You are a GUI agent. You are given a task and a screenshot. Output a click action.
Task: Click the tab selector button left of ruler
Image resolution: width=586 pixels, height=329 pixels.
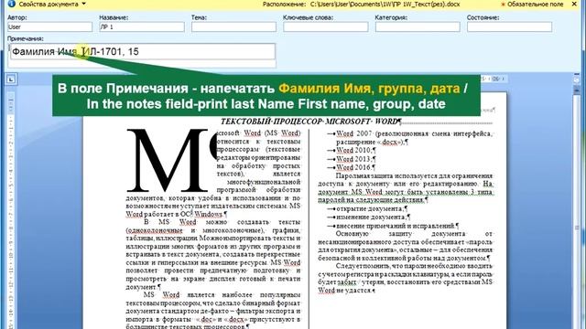[x=11, y=80]
